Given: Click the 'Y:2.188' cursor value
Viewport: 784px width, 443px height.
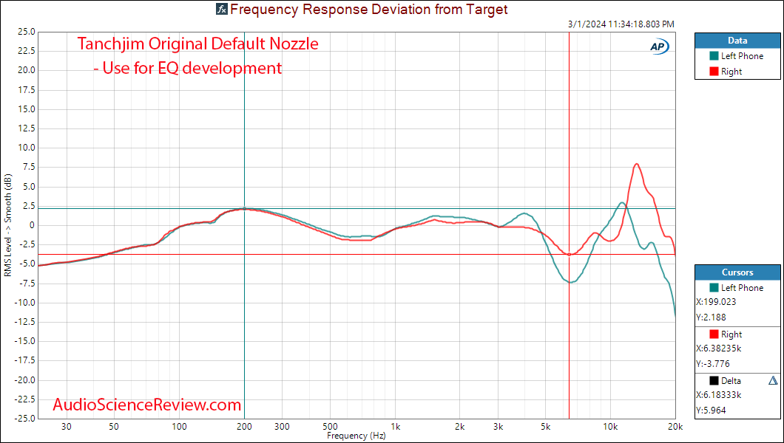Looking at the screenshot, I should click(x=711, y=317).
